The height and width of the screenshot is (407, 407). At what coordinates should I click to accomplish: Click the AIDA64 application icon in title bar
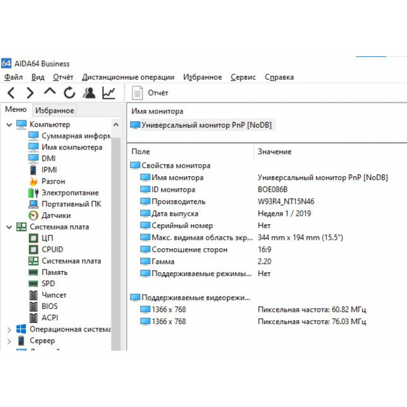(x=6, y=63)
